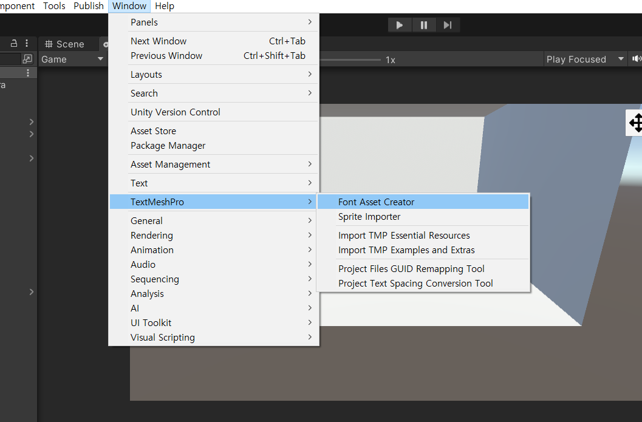Open the Window menu
The height and width of the screenshot is (422, 642).
129,6
